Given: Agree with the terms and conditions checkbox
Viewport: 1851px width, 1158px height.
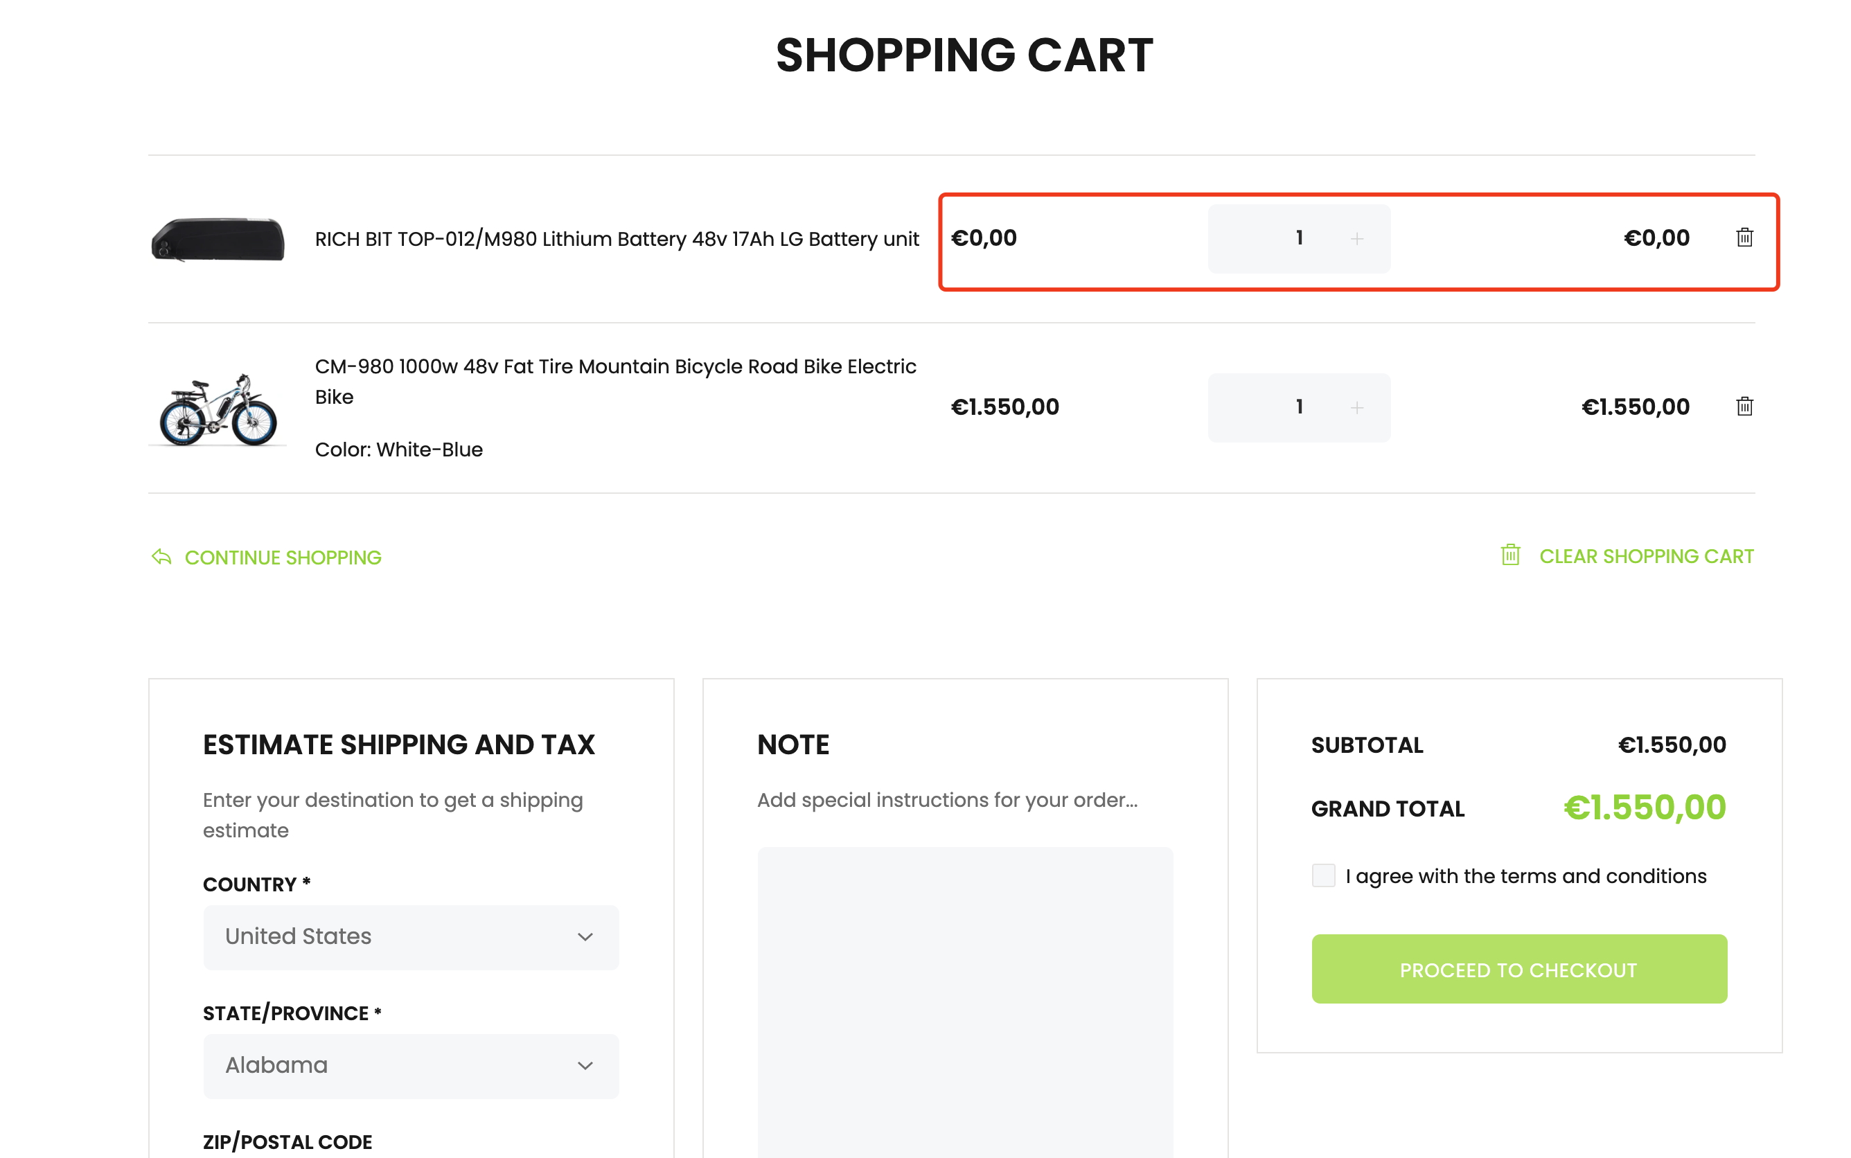Looking at the screenshot, I should [x=1322, y=875].
